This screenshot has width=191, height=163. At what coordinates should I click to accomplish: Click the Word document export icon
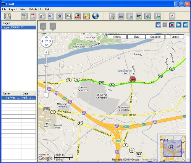pyautogui.click(x=51, y=16)
